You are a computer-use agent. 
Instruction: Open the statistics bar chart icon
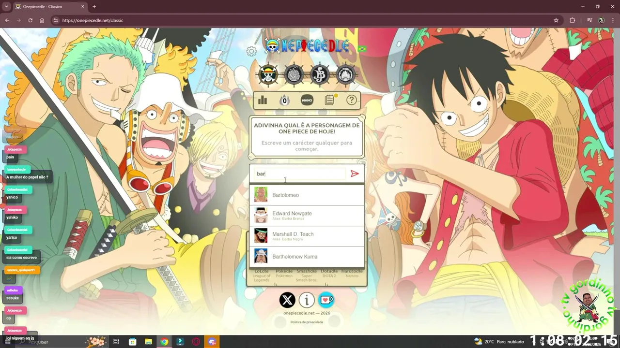click(263, 100)
